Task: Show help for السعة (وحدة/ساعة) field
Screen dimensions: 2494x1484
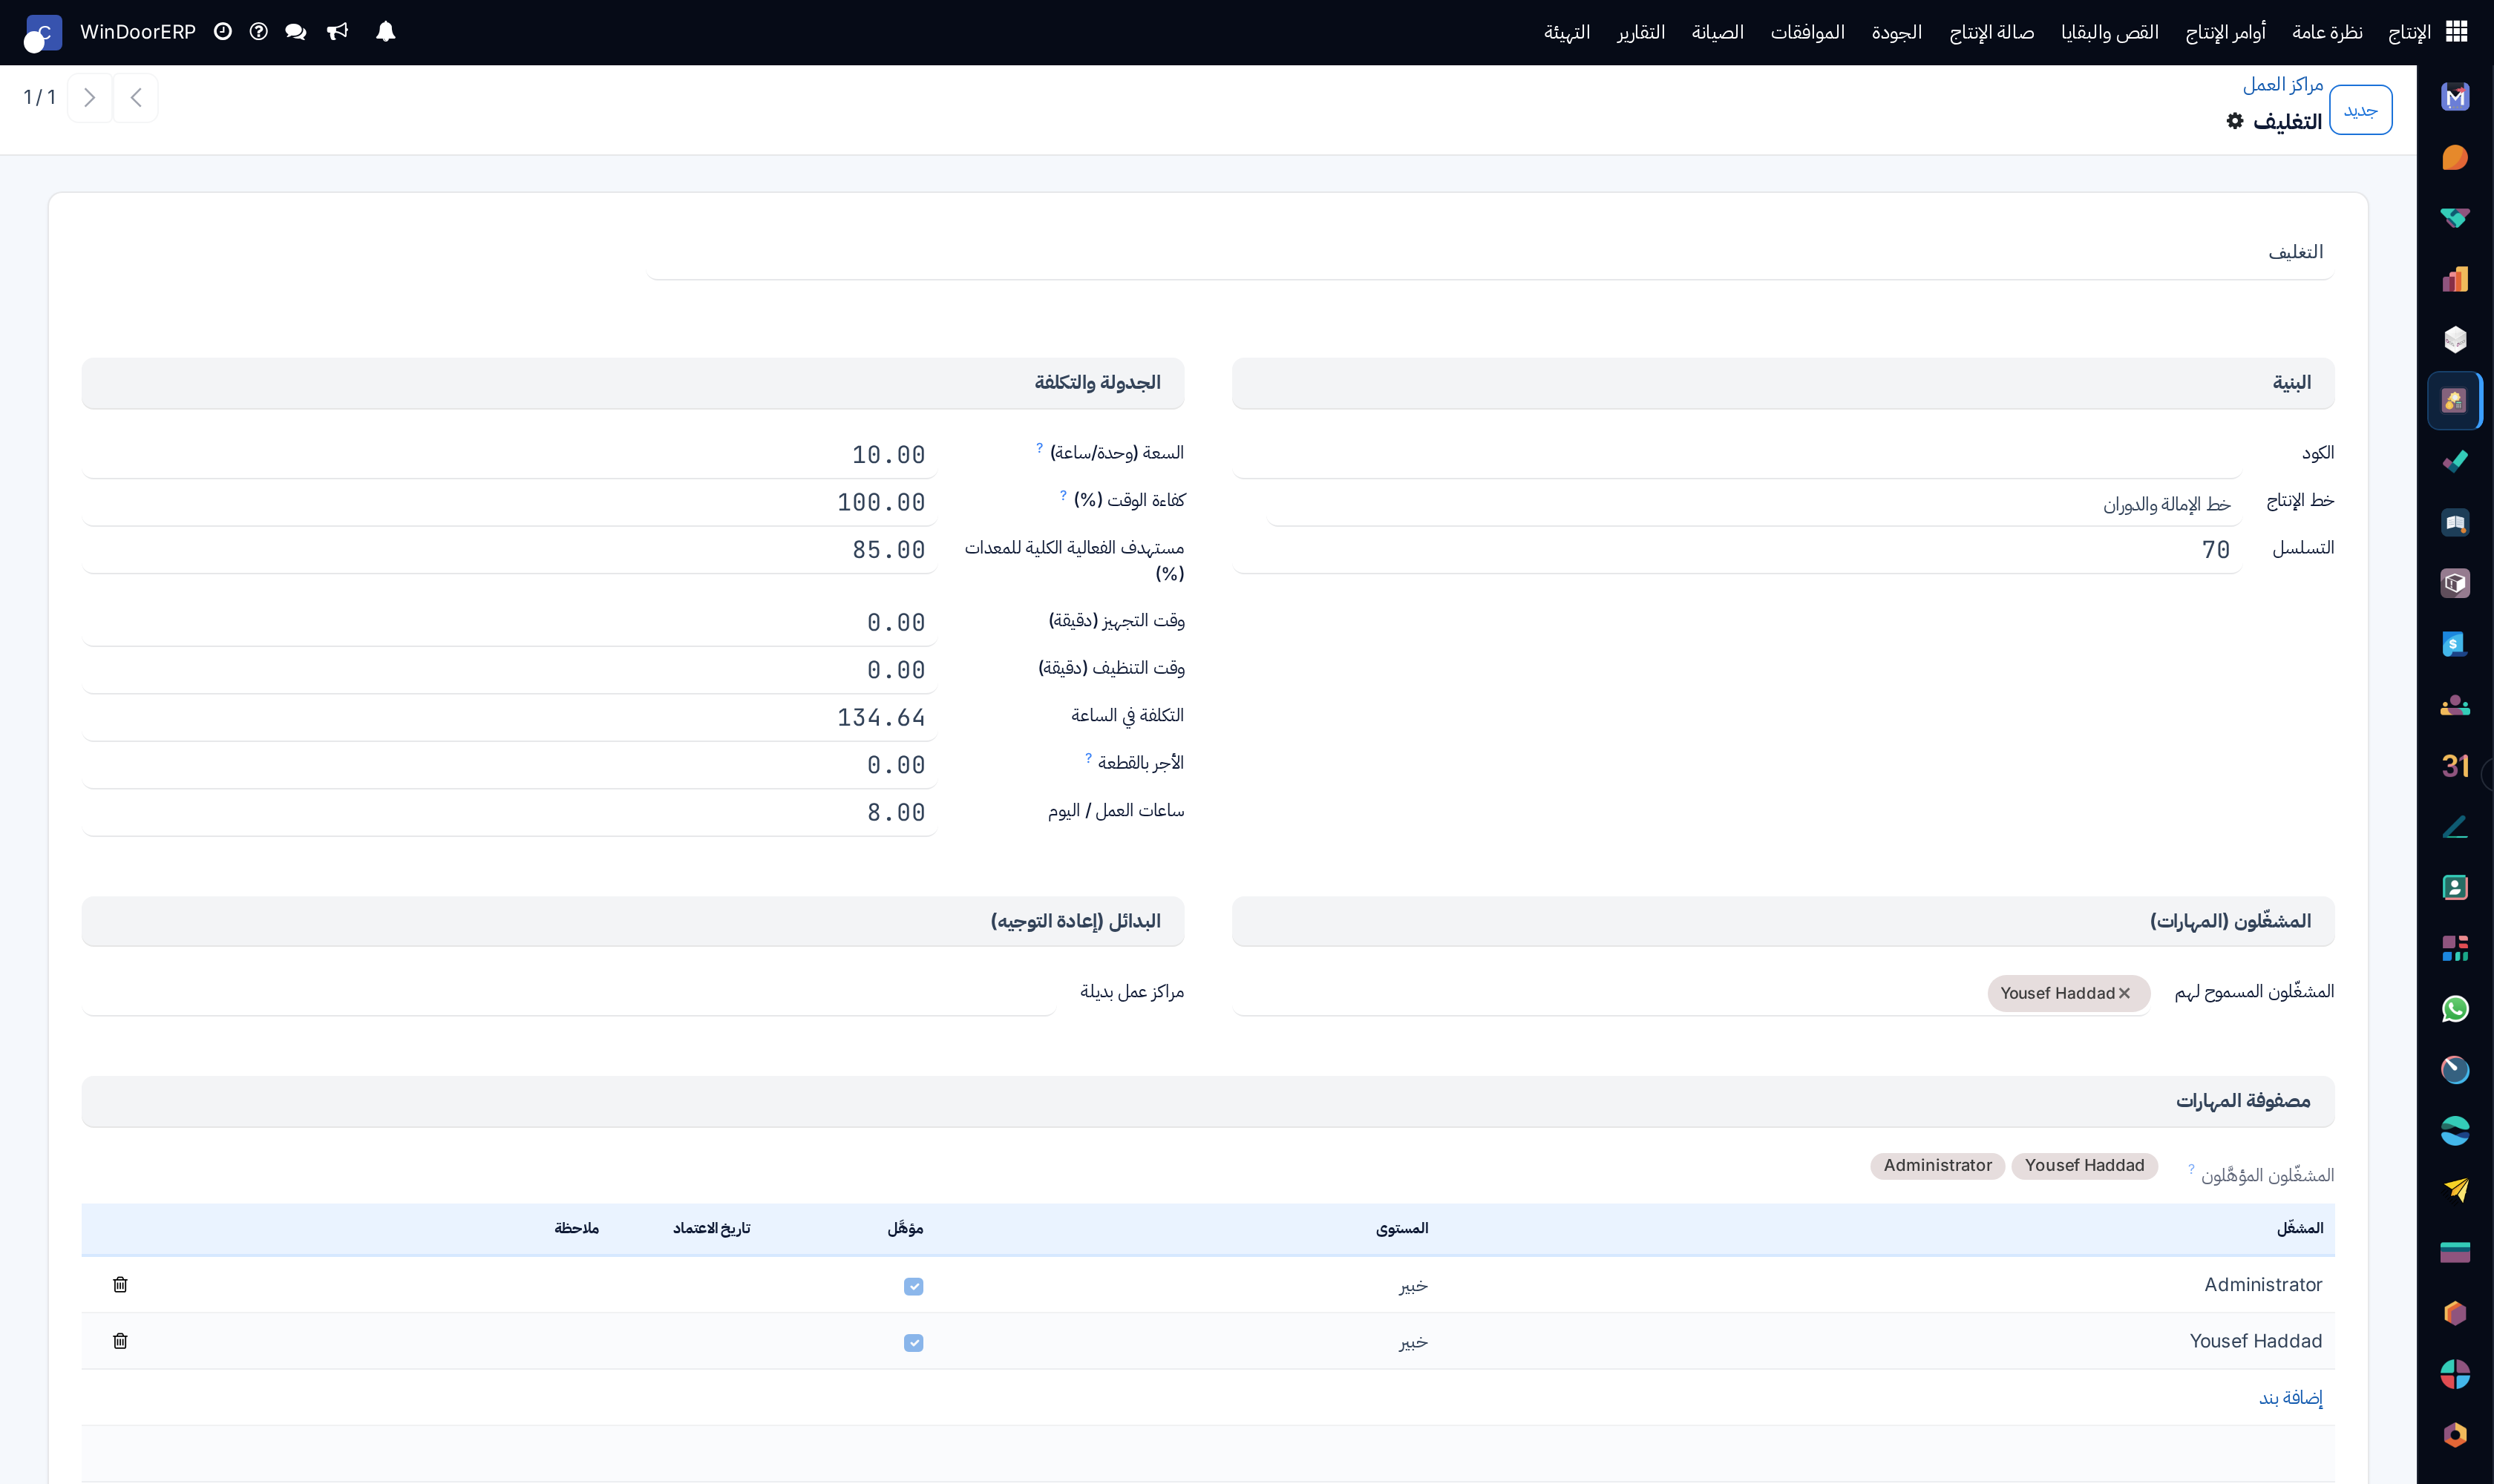Action: (x=1039, y=448)
